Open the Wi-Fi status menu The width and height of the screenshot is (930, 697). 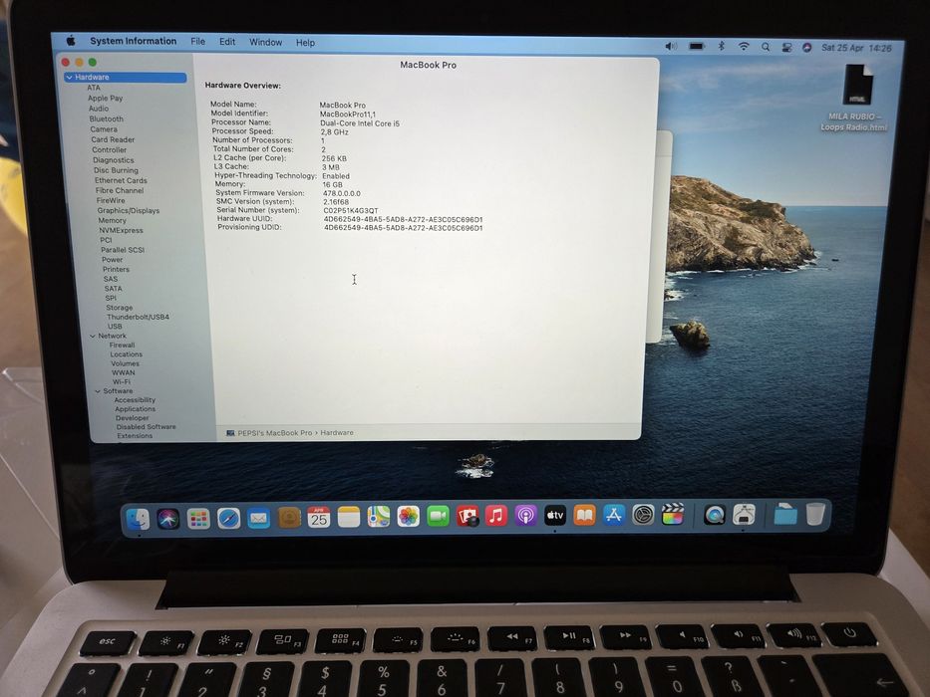744,46
